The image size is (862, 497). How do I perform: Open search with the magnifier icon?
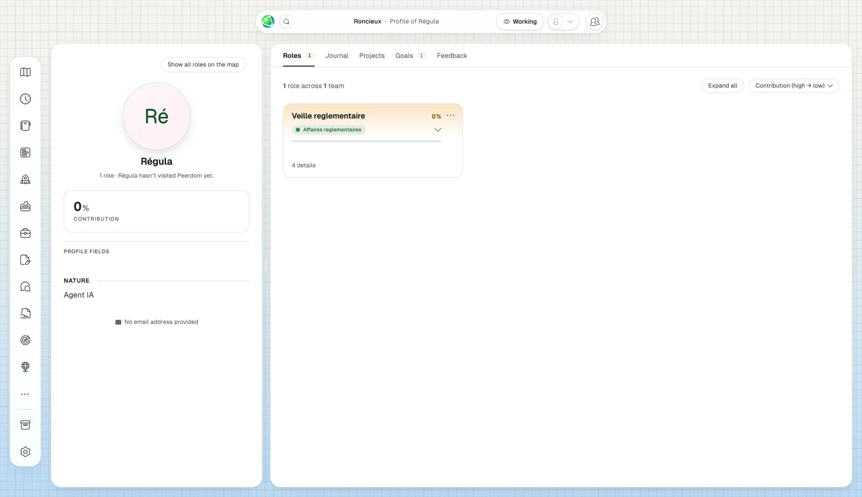tap(287, 22)
